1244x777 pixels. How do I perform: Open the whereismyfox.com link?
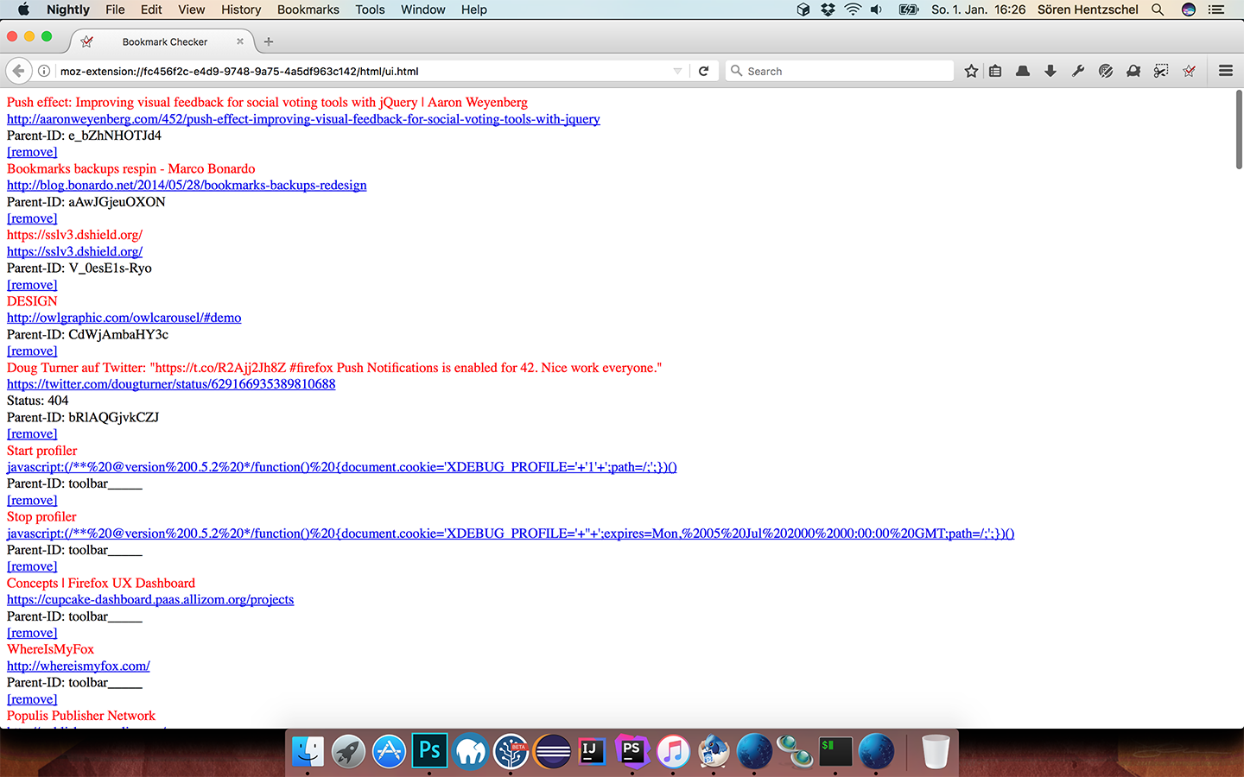tap(79, 666)
